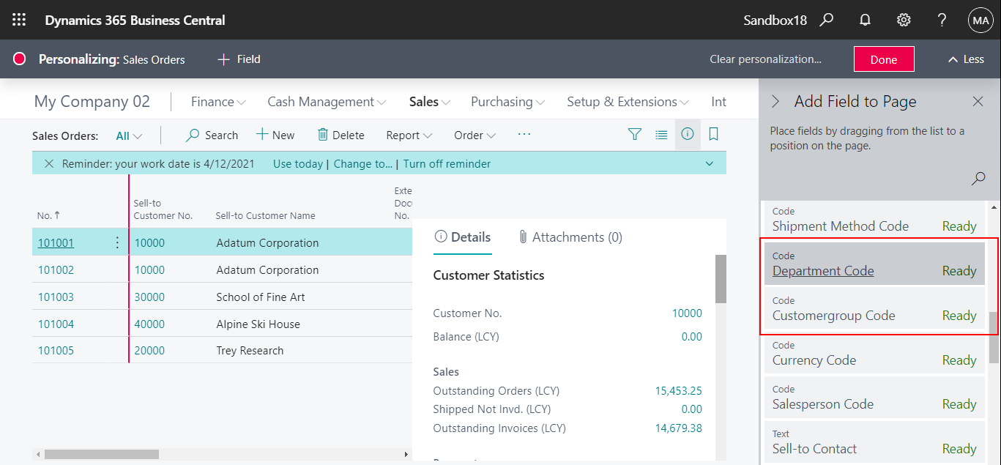
Task: Open Business Central settings gear
Action: 903,20
